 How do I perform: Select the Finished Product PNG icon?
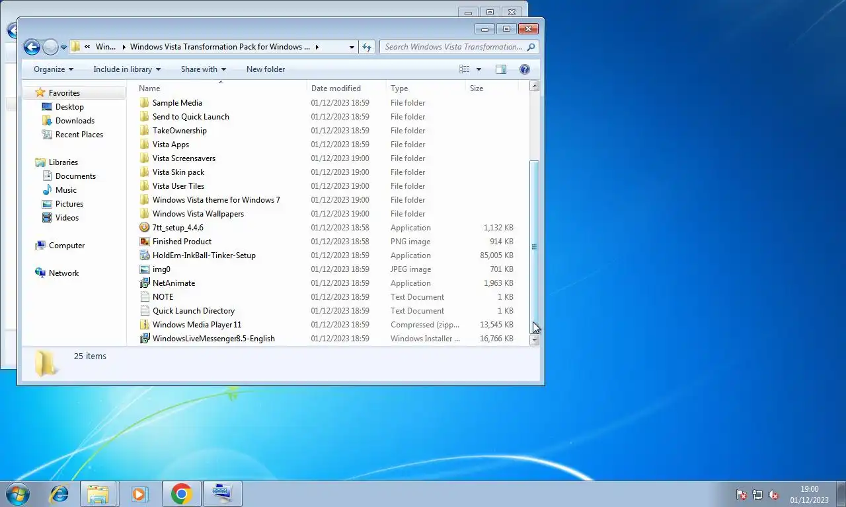pos(145,242)
